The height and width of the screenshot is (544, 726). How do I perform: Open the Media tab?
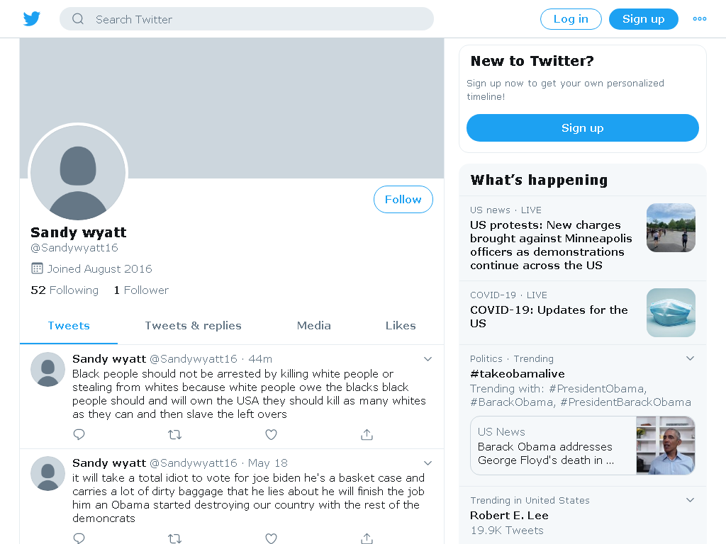pos(314,326)
